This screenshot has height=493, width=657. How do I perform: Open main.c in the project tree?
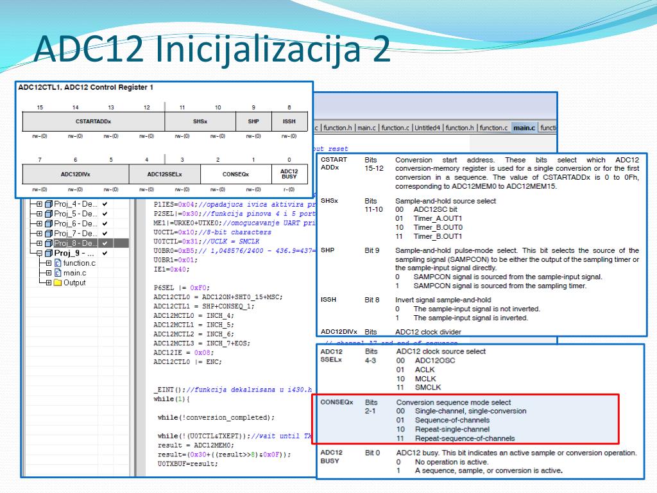click(74, 273)
